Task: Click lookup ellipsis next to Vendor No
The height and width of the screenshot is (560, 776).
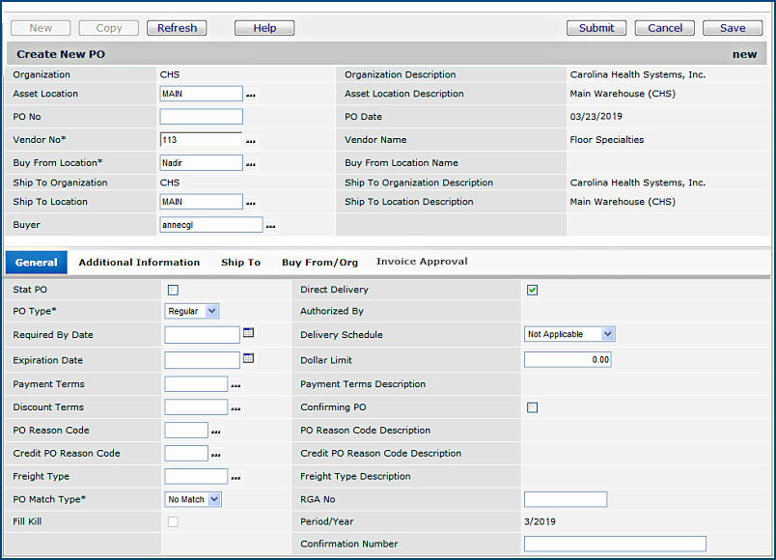Action: click(x=251, y=141)
